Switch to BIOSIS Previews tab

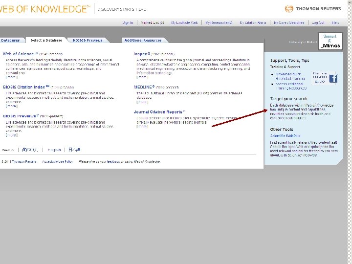tap(88, 40)
